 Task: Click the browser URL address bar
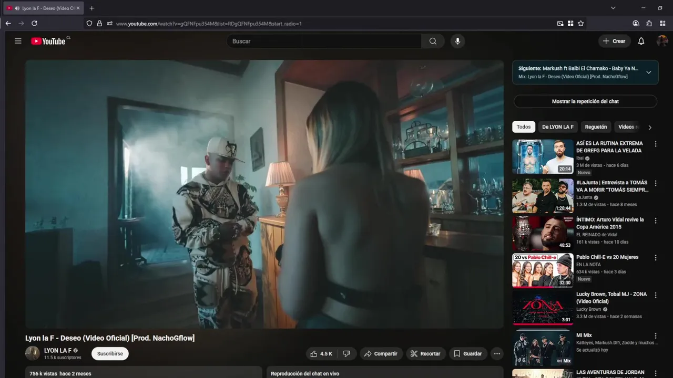[334, 23]
